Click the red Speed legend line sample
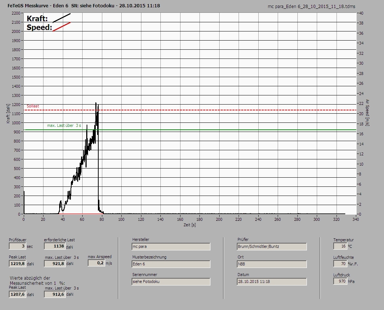The height and width of the screenshot is (310, 384). (x=61, y=27)
